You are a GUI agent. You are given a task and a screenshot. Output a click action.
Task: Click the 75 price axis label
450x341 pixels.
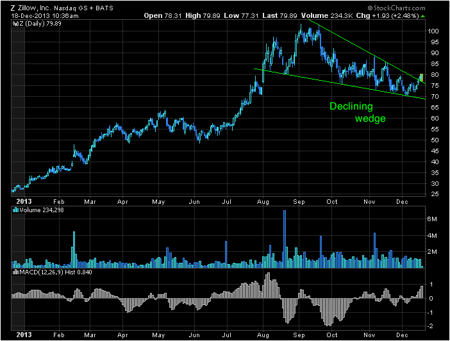pyautogui.click(x=435, y=85)
